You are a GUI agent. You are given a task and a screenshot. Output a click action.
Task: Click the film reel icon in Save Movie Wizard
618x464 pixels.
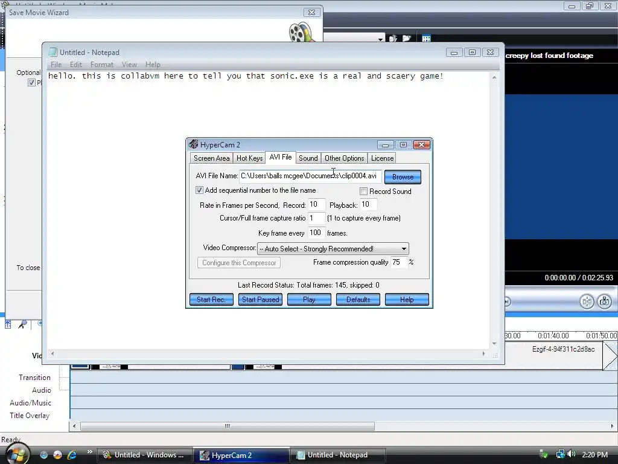click(302, 33)
